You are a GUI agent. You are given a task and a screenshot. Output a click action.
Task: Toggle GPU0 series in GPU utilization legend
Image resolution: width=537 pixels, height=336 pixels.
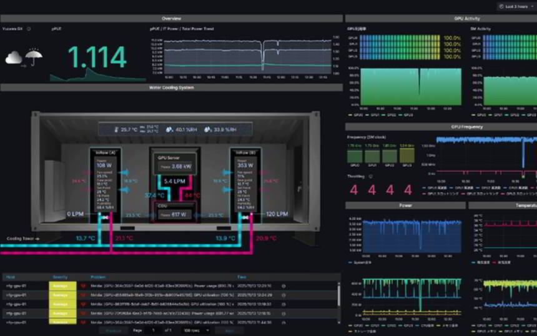pyautogui.click(x=355, y=115)
